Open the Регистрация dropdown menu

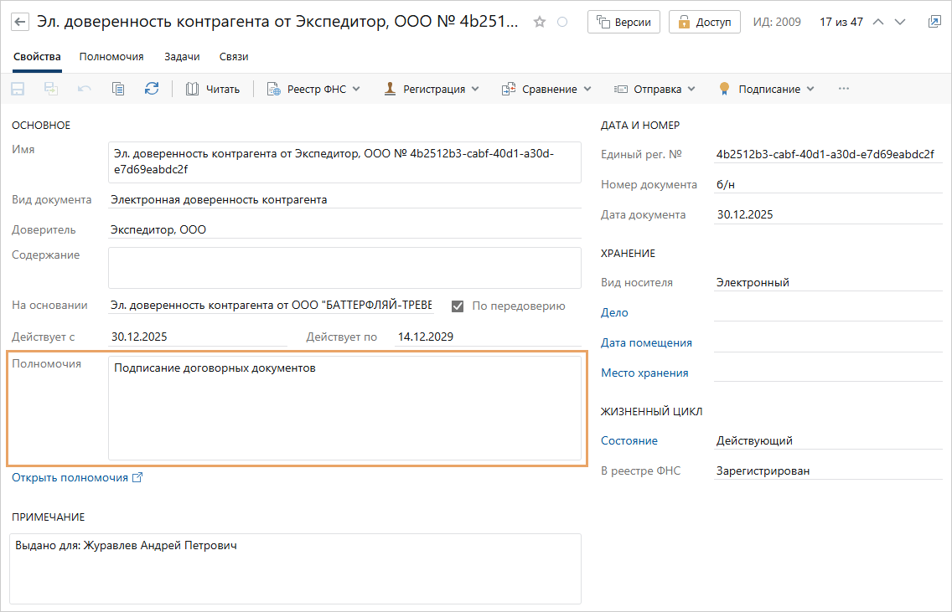click(x=432, y=89)
